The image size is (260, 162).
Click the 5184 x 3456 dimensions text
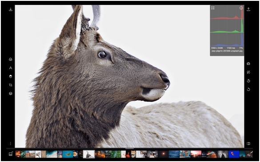click(x=217, y=48)
